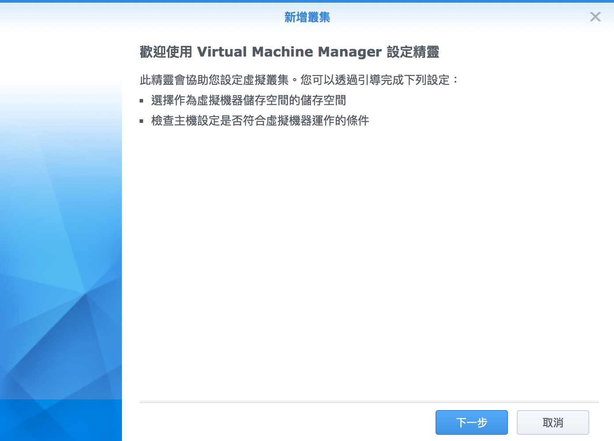The image size is (614, 441).
Task: Click the separator line above the buttons
Action: (x=369, y=403)
